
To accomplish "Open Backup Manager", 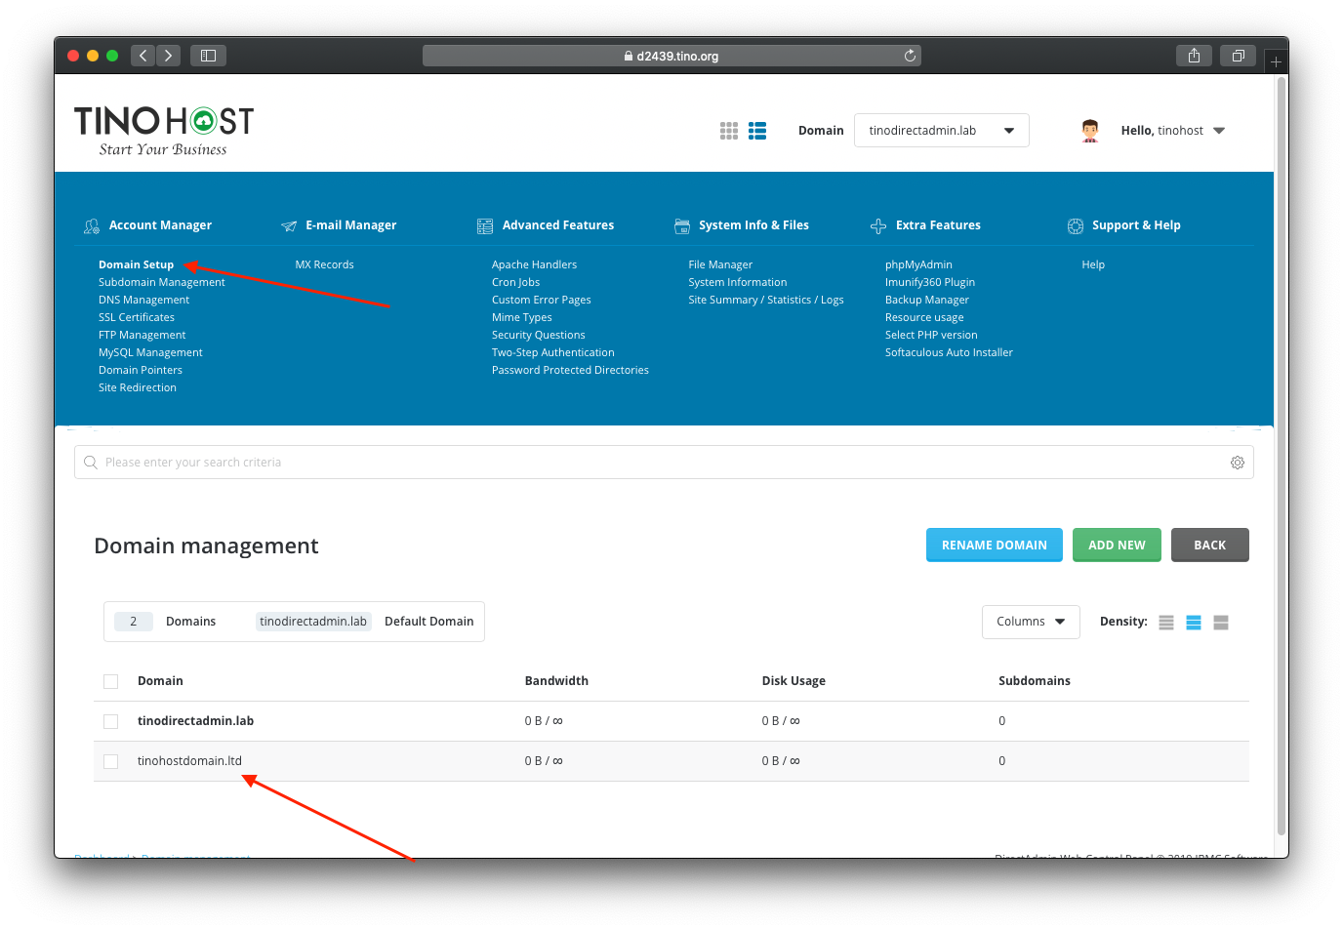I will click(927, 300).
